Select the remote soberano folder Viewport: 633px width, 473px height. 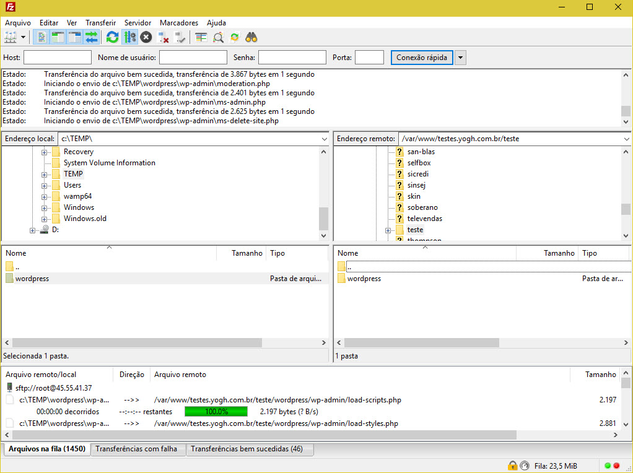point(422,207)
